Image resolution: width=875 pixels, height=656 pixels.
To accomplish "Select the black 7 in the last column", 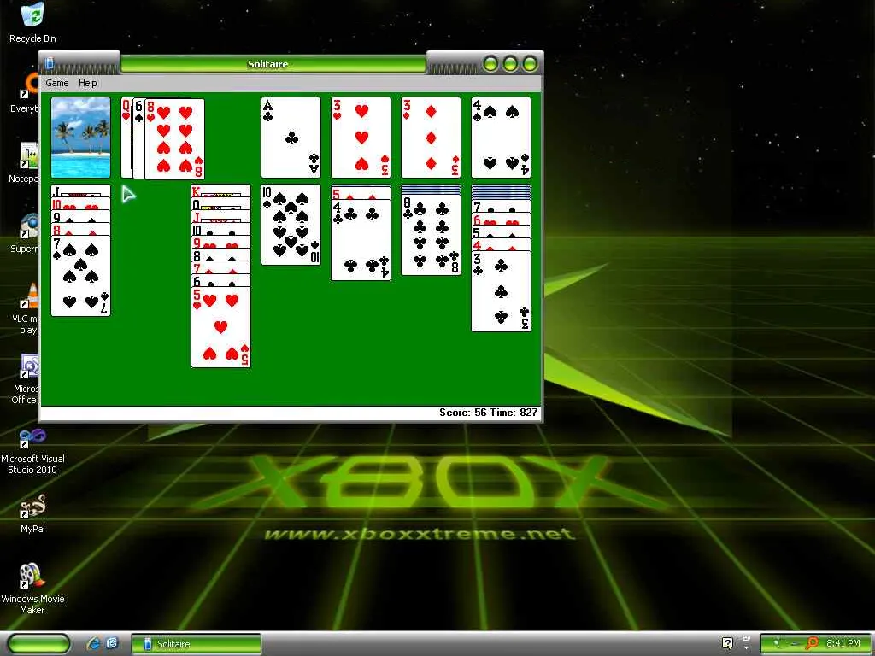I will pos(501,207).
